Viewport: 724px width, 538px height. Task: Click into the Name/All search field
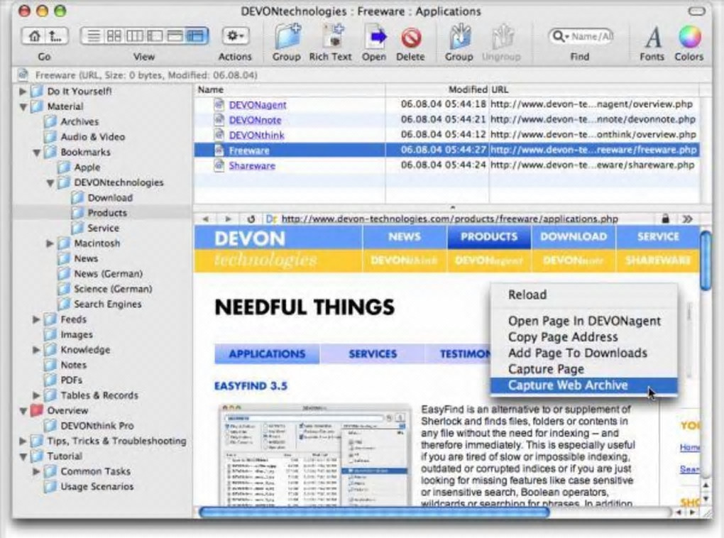coord(591,36)
